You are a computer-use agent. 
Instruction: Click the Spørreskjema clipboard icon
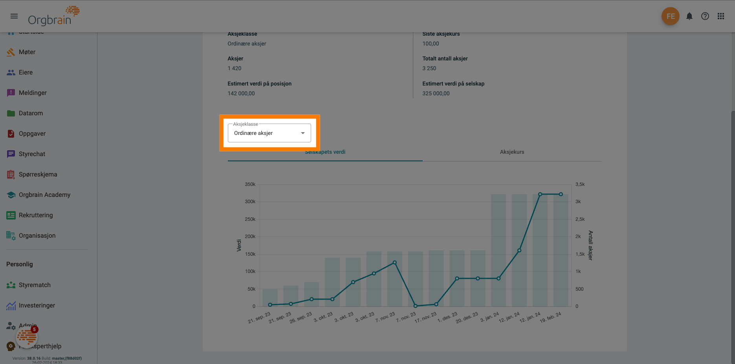11,175
